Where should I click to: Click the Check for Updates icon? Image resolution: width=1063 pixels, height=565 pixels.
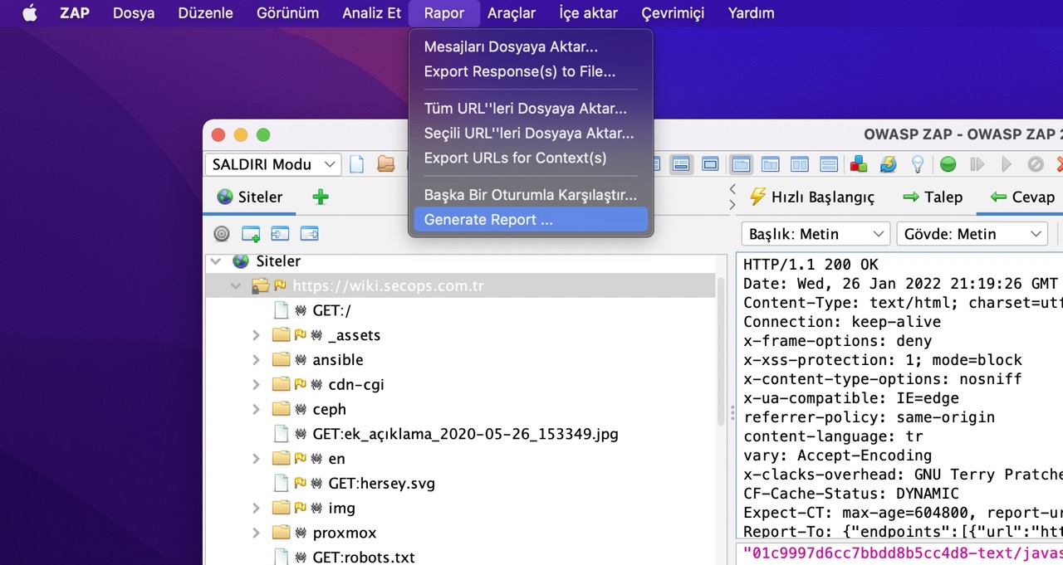889,164
